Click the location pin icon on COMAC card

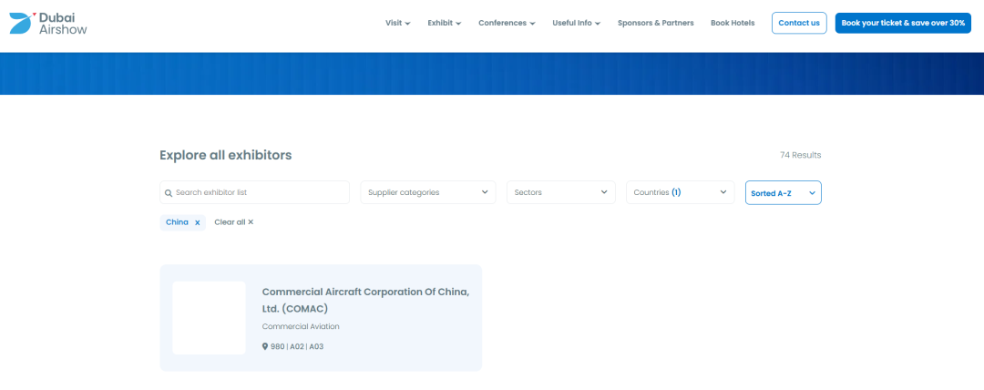click(x=265, y=346)
